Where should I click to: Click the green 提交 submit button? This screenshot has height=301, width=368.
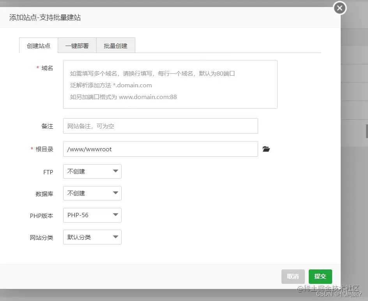(320, 276)
